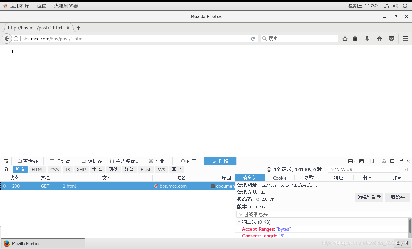Bookmark this page with the star
Viewport: 412px width, 249px height.
tap(345, 39)
